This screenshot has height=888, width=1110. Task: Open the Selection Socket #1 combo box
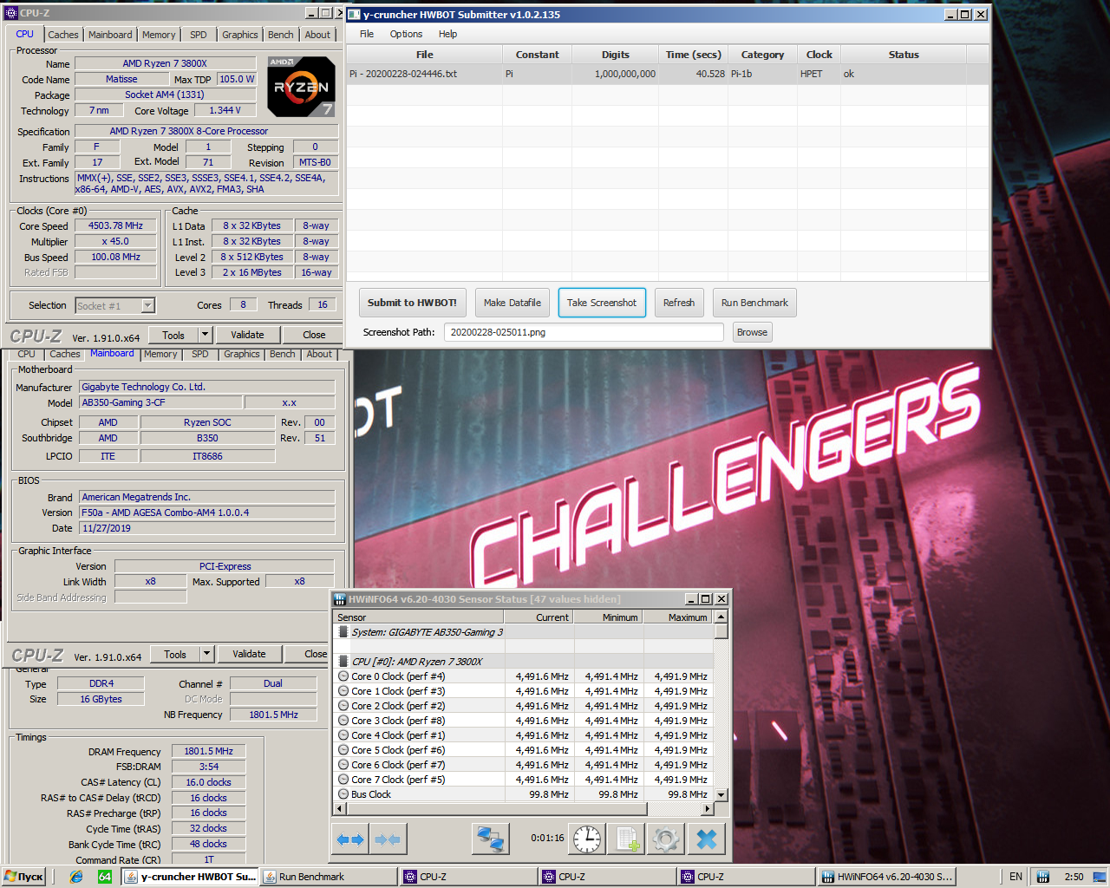point(114,305)
